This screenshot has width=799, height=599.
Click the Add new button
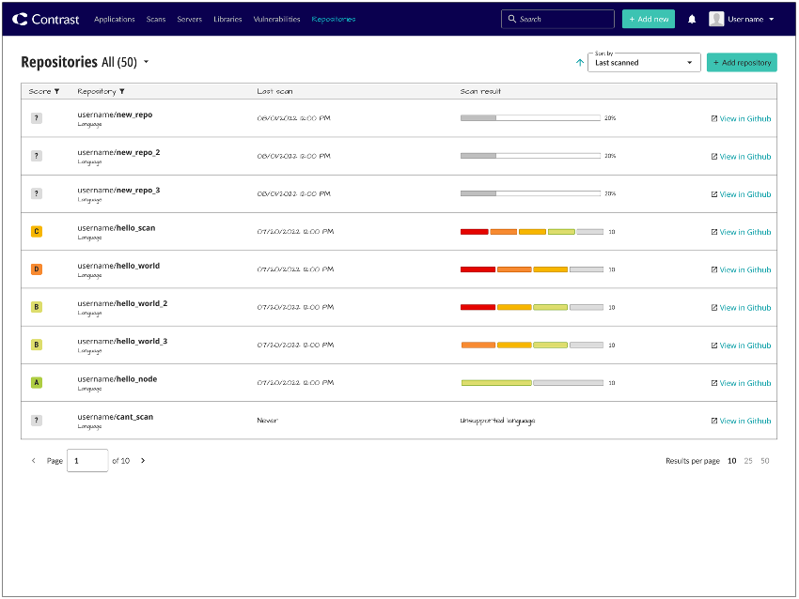pos(649,19)
